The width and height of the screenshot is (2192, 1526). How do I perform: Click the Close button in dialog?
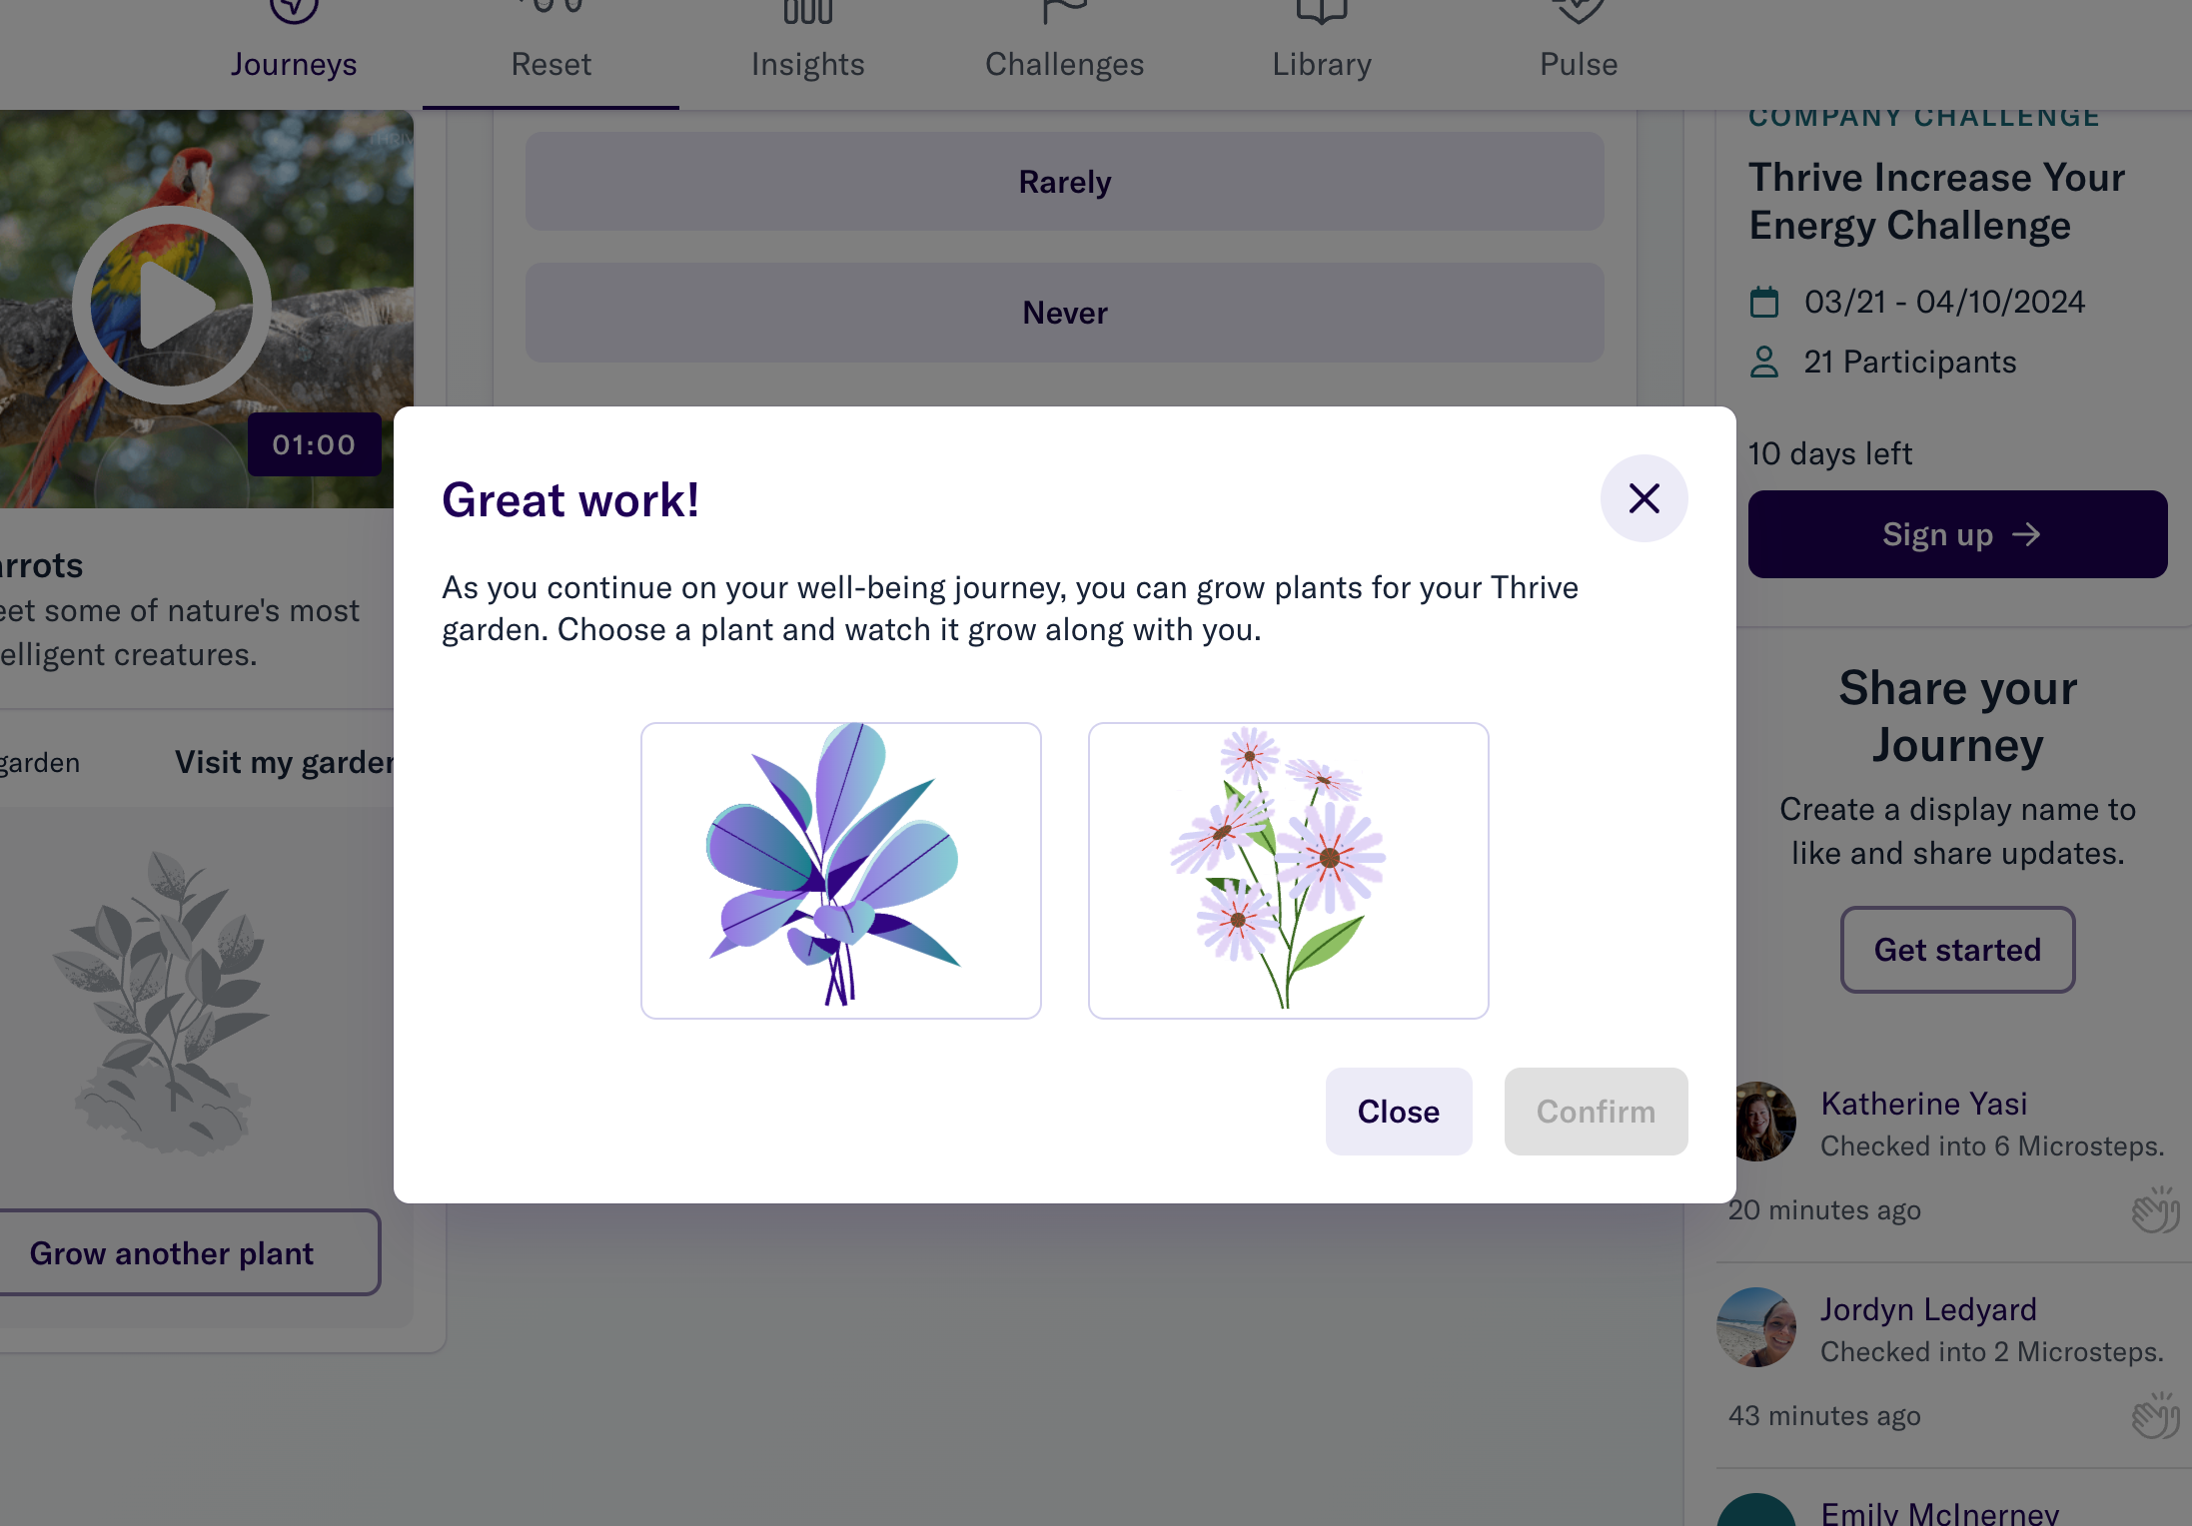[x=1398, y=1111]
